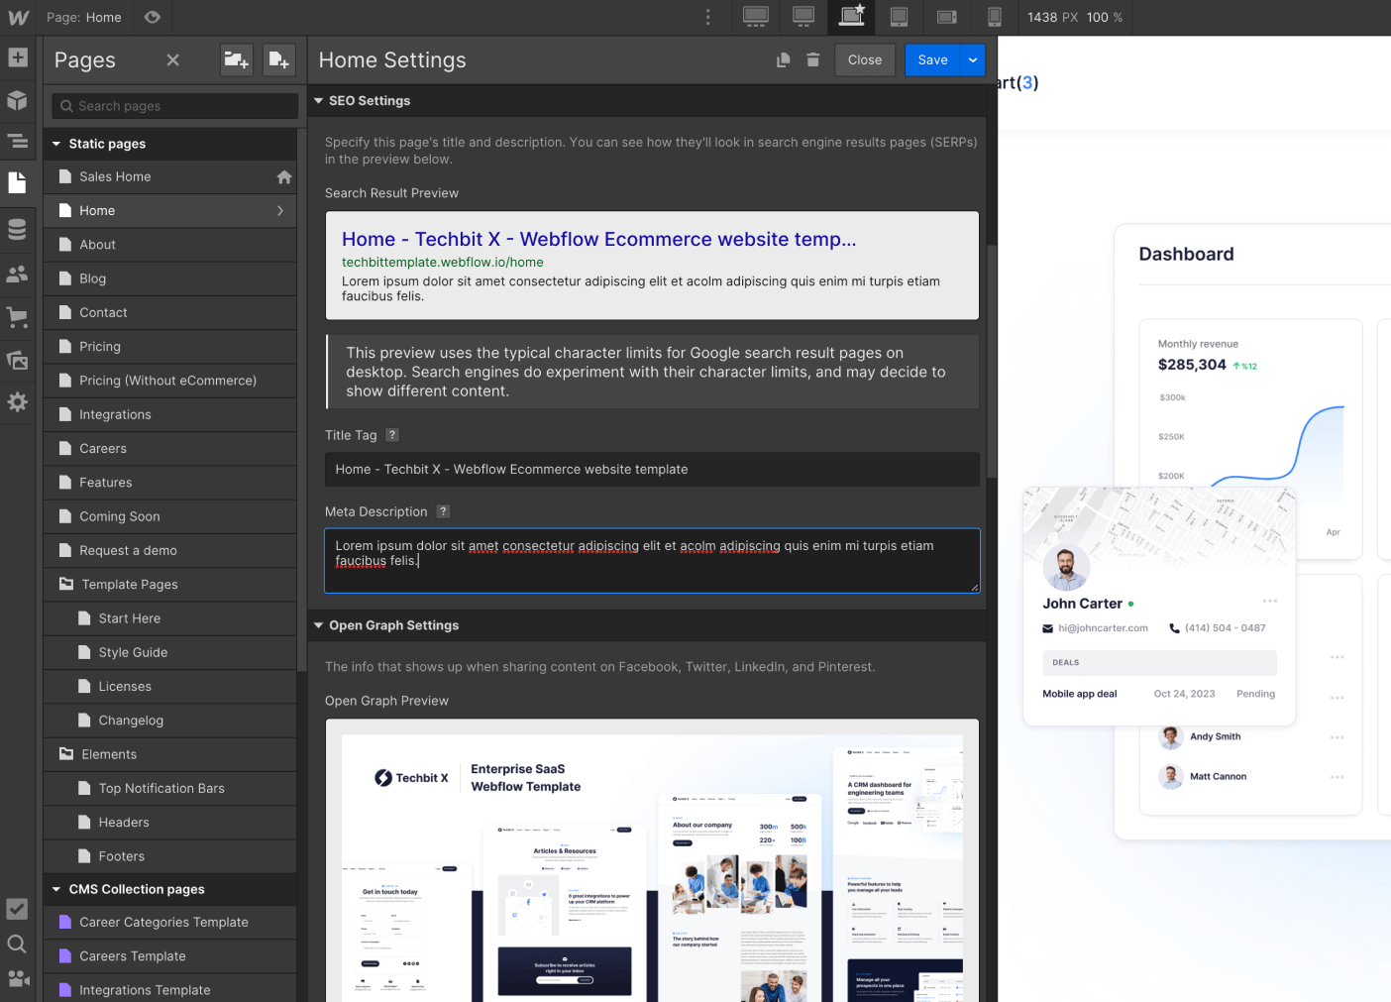Open the Assets panel icon

pos(18,360)
